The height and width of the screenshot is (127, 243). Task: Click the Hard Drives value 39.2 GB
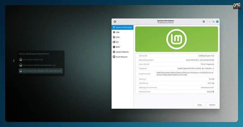point(211,83)
